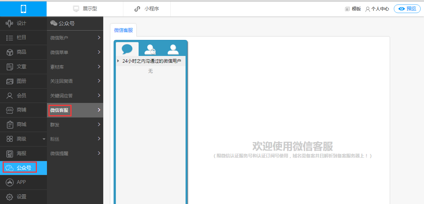Open 关注回复语 menu item
Screen dimensions: 424x204
click(x=75, y=81)
